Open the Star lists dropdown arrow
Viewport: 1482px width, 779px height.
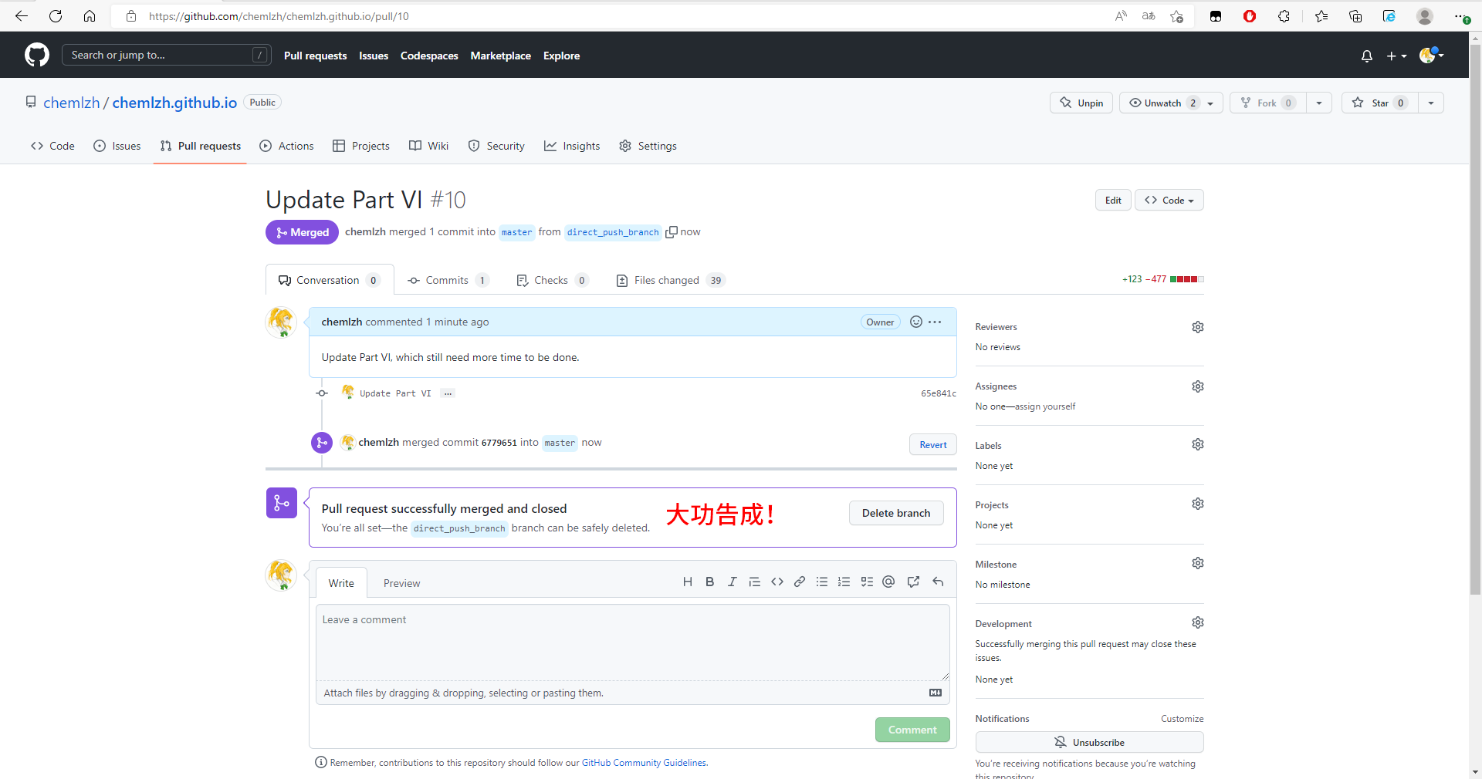[1431, 103]
